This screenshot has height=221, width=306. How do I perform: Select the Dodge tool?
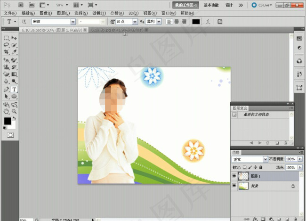coord(14,81)
